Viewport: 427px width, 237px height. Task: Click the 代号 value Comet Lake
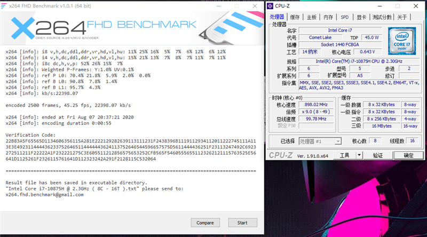[x=320, y=37]
